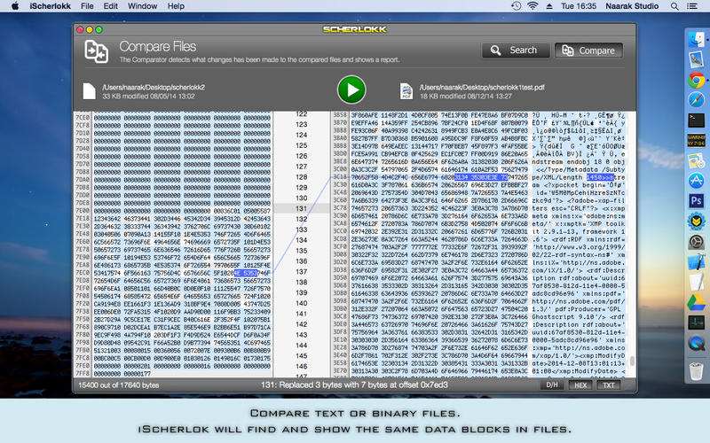The width and height of the screenshot is (710, 443).
Task: Click the Wi-Fi status icon
Action: pyautogui.click(x=532, y=6)
